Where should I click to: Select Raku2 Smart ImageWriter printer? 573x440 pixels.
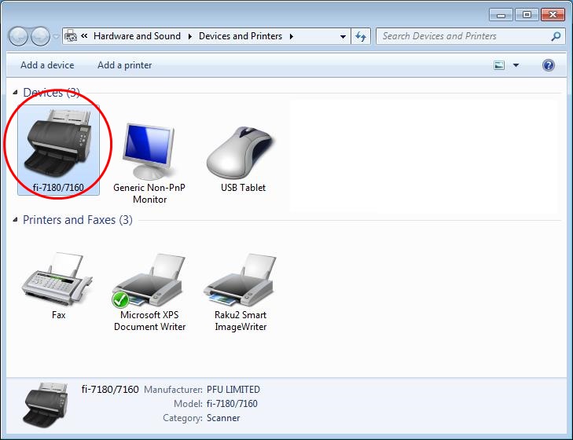point(241,291)
